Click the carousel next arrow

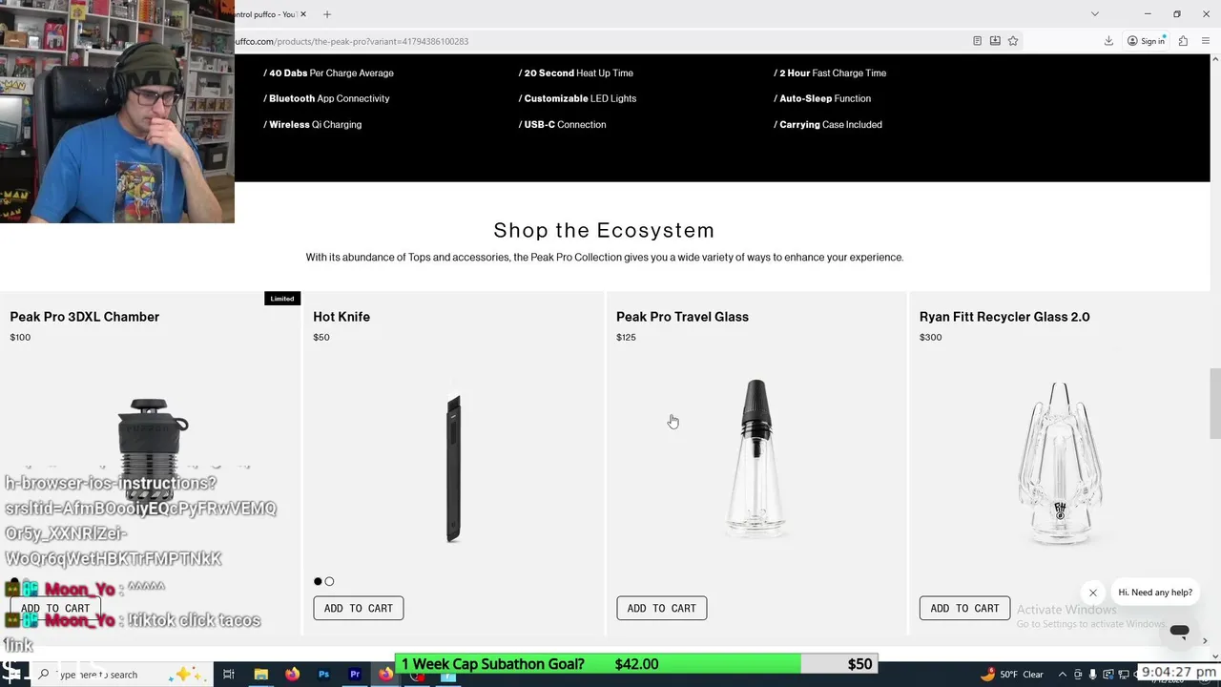click(1205, 641)
